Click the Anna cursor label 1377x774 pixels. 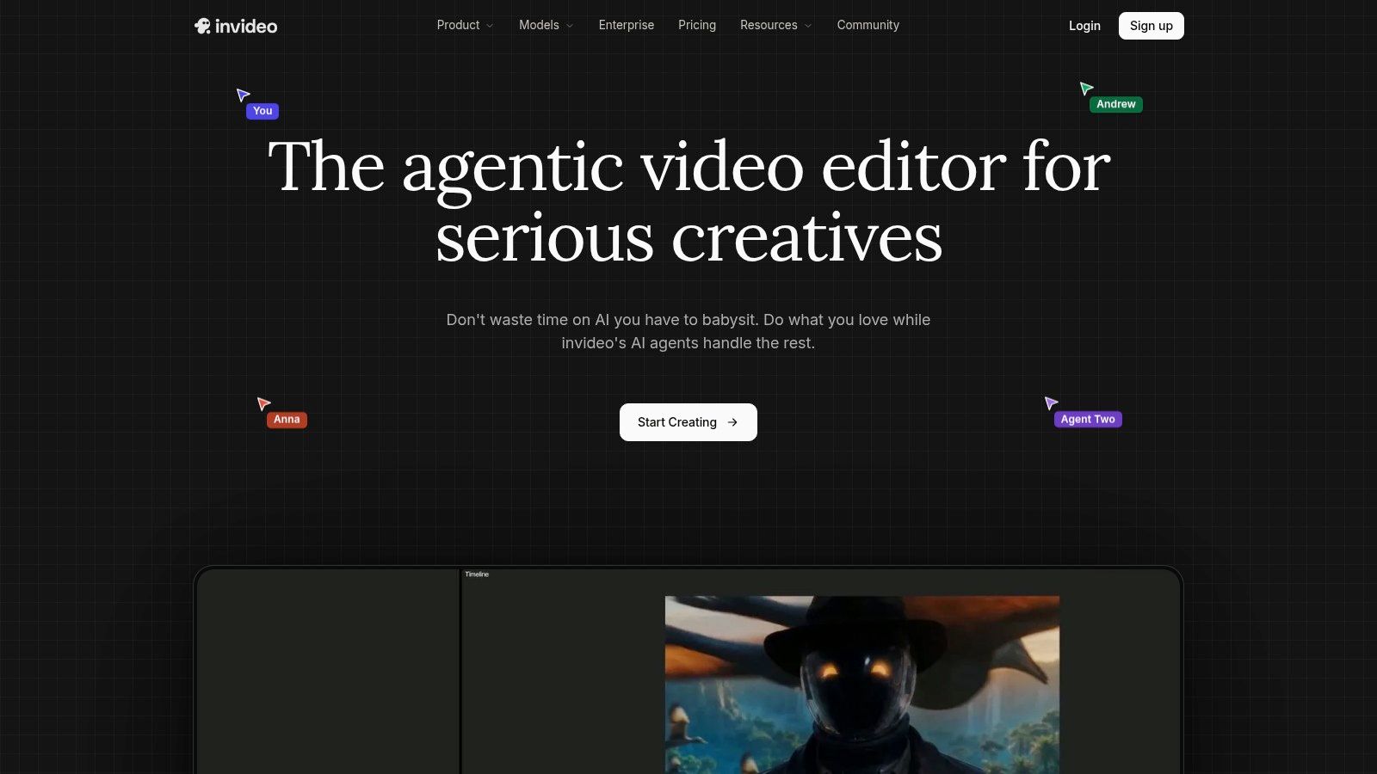(x=287, y=420)
